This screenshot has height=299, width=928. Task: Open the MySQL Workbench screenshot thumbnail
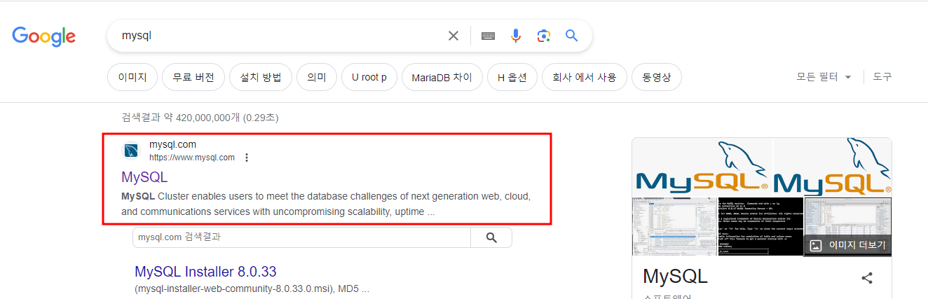coord(674,226)
